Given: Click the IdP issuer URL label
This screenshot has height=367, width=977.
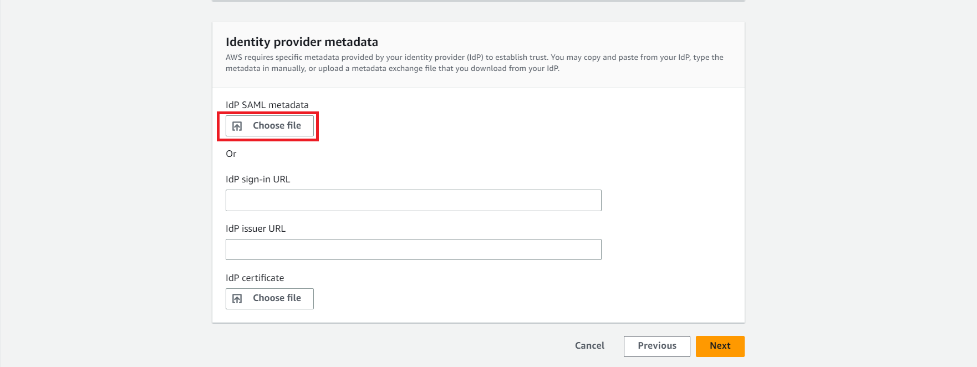Looking at the screenshot, I should click(x=256, y=229).
